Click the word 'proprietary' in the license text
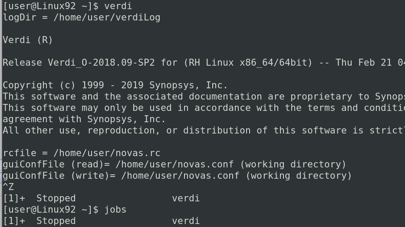Viewport: 405px width, 227px height. coord(321,97)
